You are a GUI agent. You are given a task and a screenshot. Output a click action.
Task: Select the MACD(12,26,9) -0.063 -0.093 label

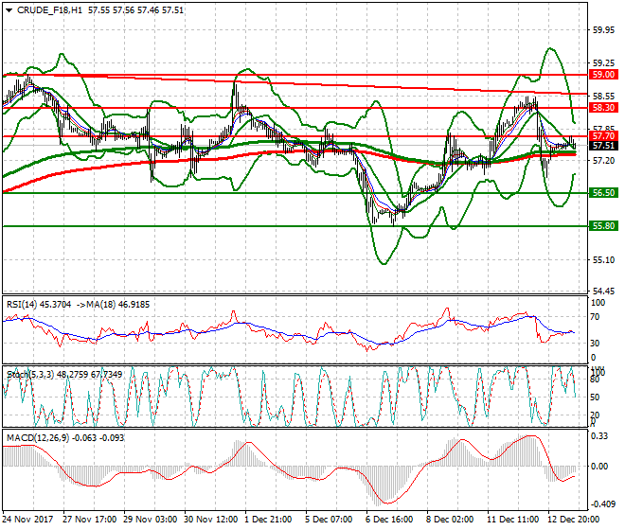pyautogui.click(x=65, y=438)
